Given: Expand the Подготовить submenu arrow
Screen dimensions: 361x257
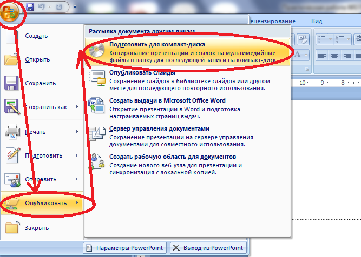Looking at the screenshot, I should point(77,155).
